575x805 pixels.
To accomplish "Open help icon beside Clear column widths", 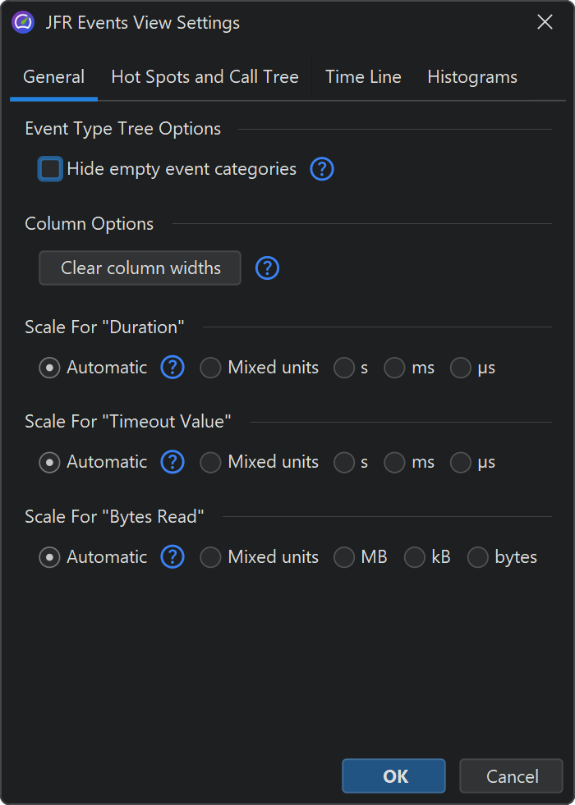I will point(267,268).
